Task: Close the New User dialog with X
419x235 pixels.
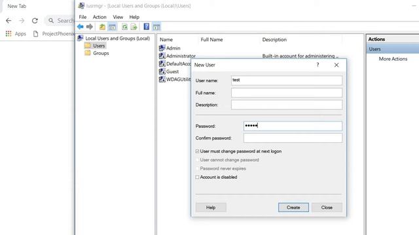Action: point(337,65)
